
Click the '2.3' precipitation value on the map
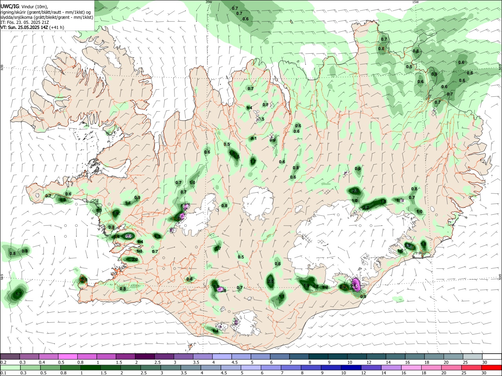click(x=84, y=280)
